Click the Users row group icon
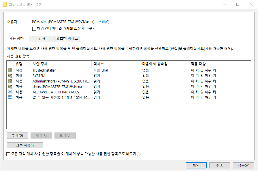The height and width of the screenshot is (171, 258). 10,87
